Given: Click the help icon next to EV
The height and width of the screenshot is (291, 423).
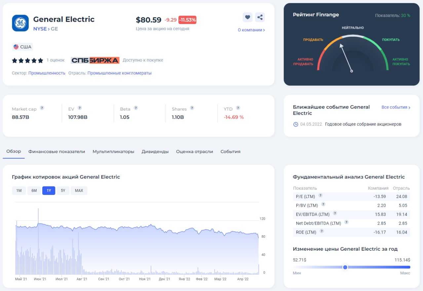Looking at the screenshot, I should (x=80, y=108).
